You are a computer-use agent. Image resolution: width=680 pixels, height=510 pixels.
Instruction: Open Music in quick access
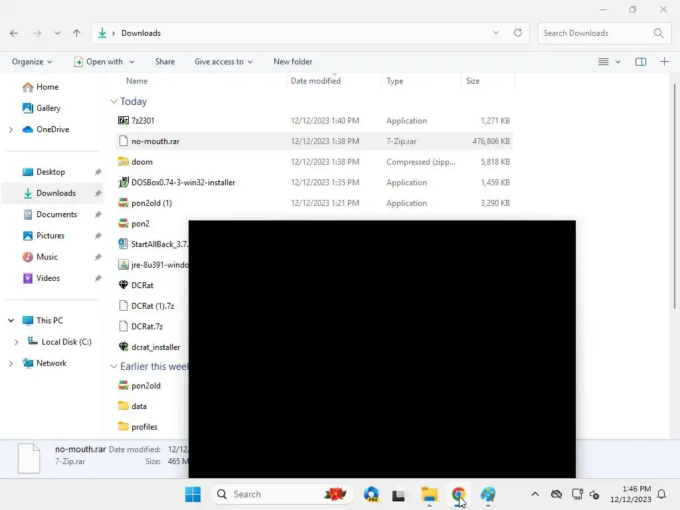pyautogui.click(x=40, y=257)
